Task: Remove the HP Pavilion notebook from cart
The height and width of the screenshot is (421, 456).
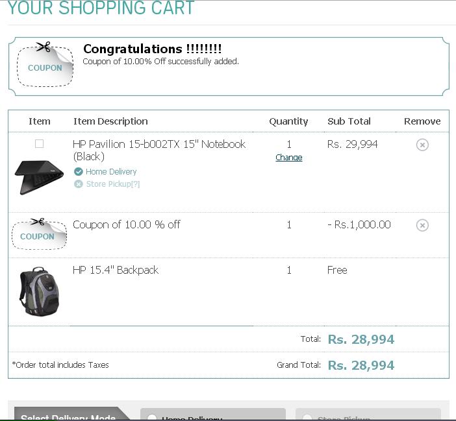Action: click(422, 145)
